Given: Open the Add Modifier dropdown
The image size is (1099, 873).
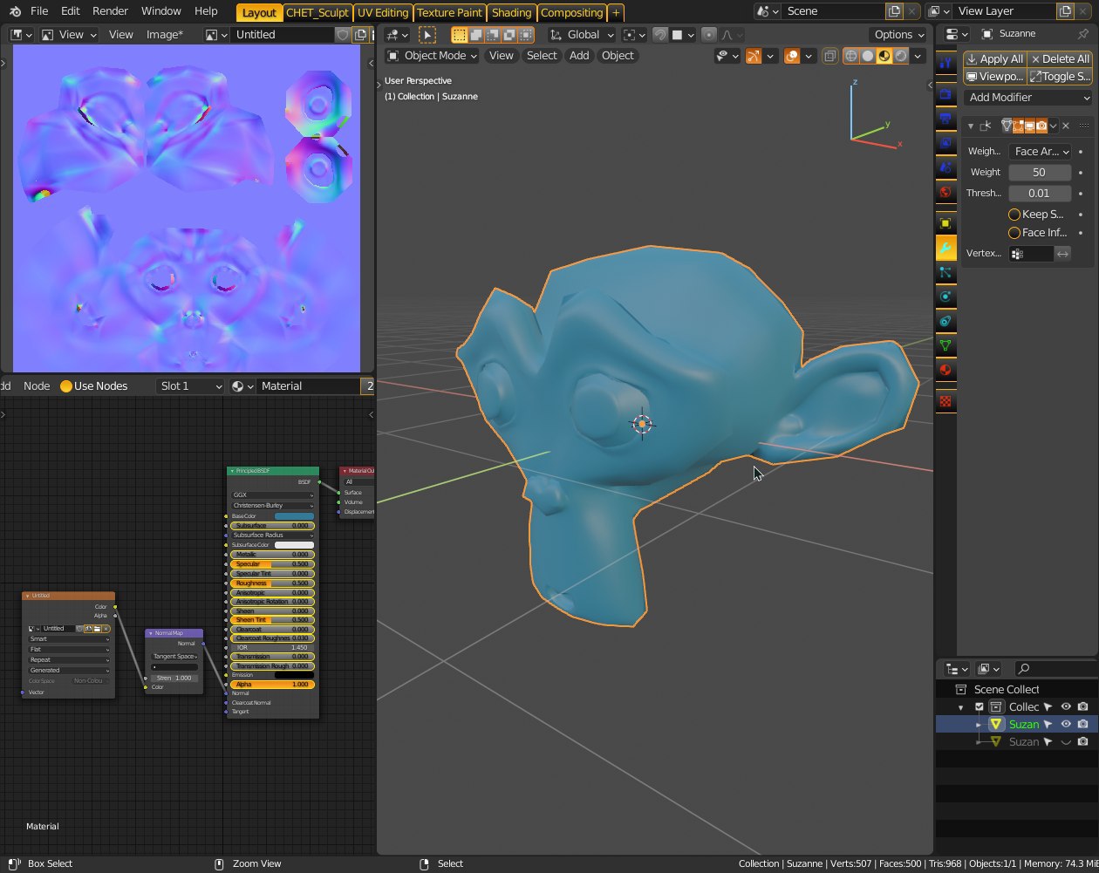Looking at the screenshot, I should coord(1027,98).
